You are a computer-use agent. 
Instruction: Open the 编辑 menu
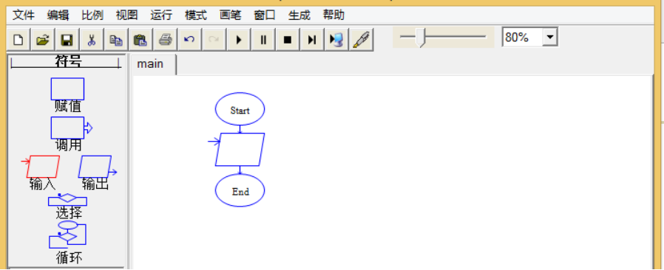point(58,15)
